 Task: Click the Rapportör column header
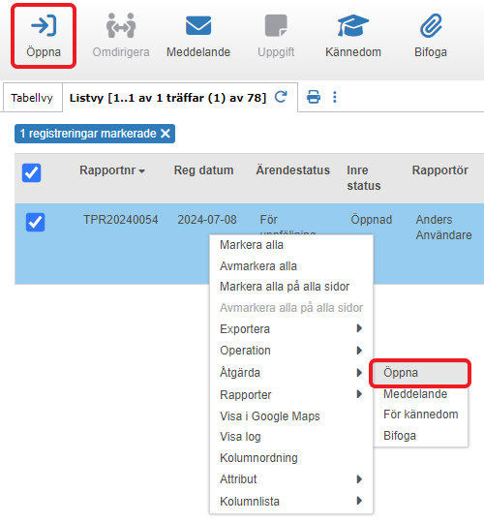point(440,170)
